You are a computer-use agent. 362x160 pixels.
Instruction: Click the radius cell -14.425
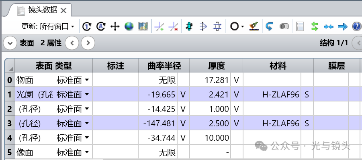click(x=158, y=109)
